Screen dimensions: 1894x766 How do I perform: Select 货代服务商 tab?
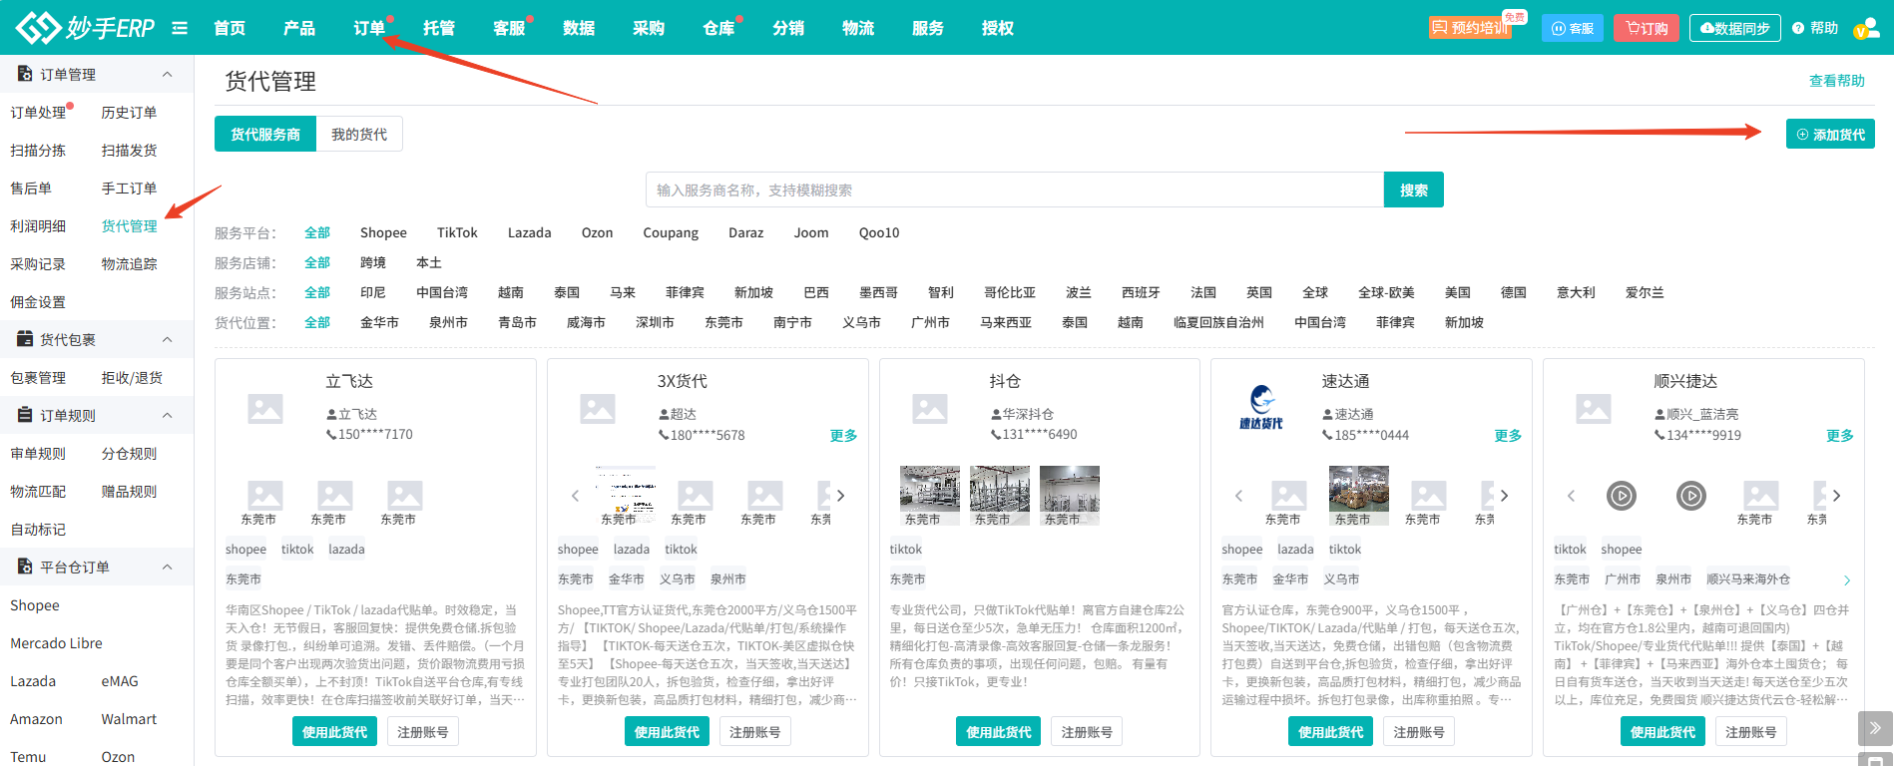265,134
